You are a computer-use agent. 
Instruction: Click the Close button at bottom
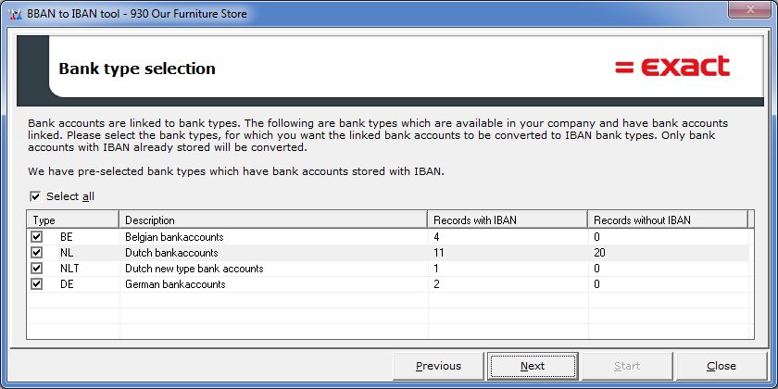pyautogui.click(x=722, y=366)
